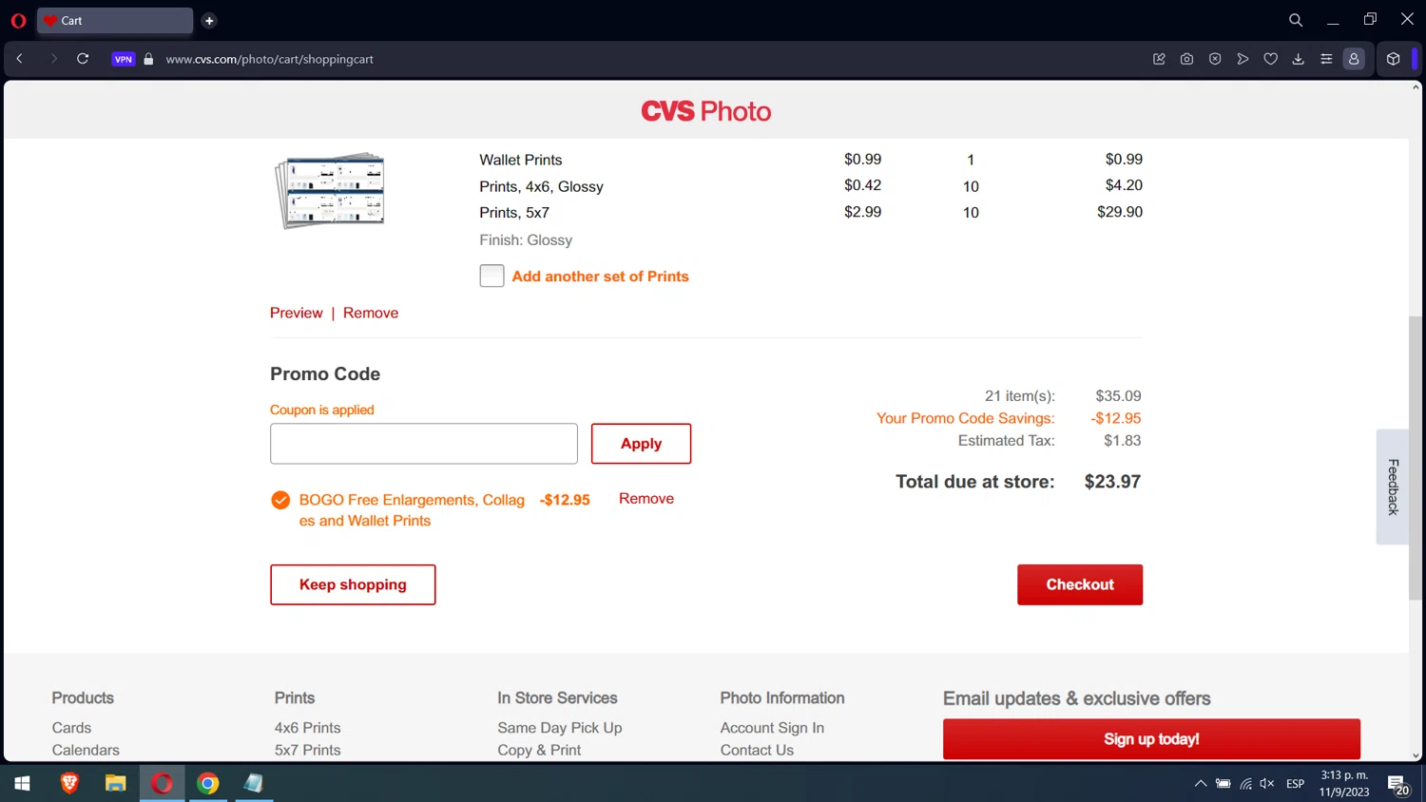Open Brave browser from taskbar
Viewport: 1426px width, 802px height.
(69, 784)
